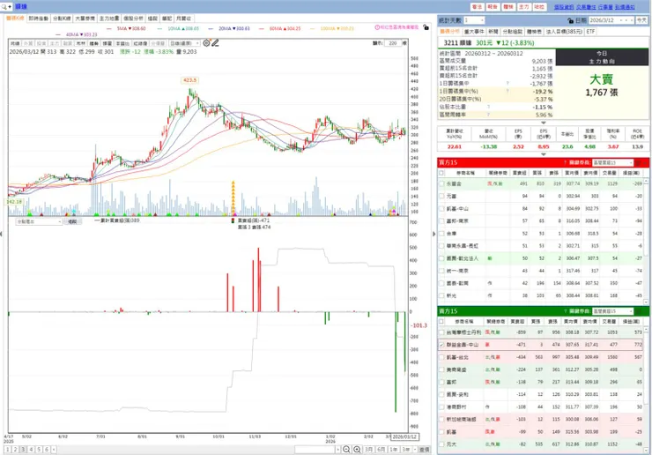Set chart range to 6月
This screenshot has width=652, height=455.
[381, 450]
